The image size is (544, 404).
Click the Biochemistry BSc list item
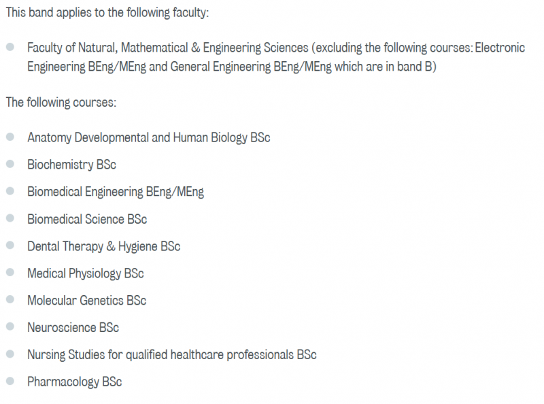point(72,165)
